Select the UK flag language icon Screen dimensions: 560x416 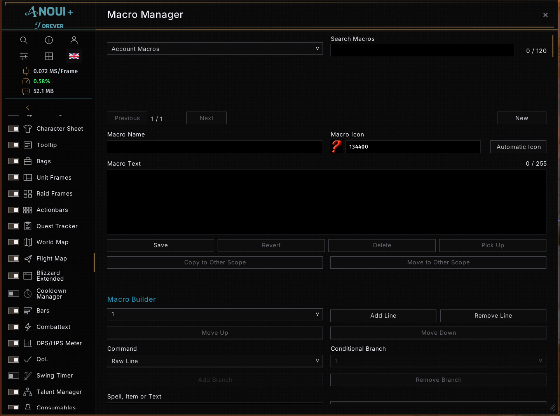(x=74, y=56)
